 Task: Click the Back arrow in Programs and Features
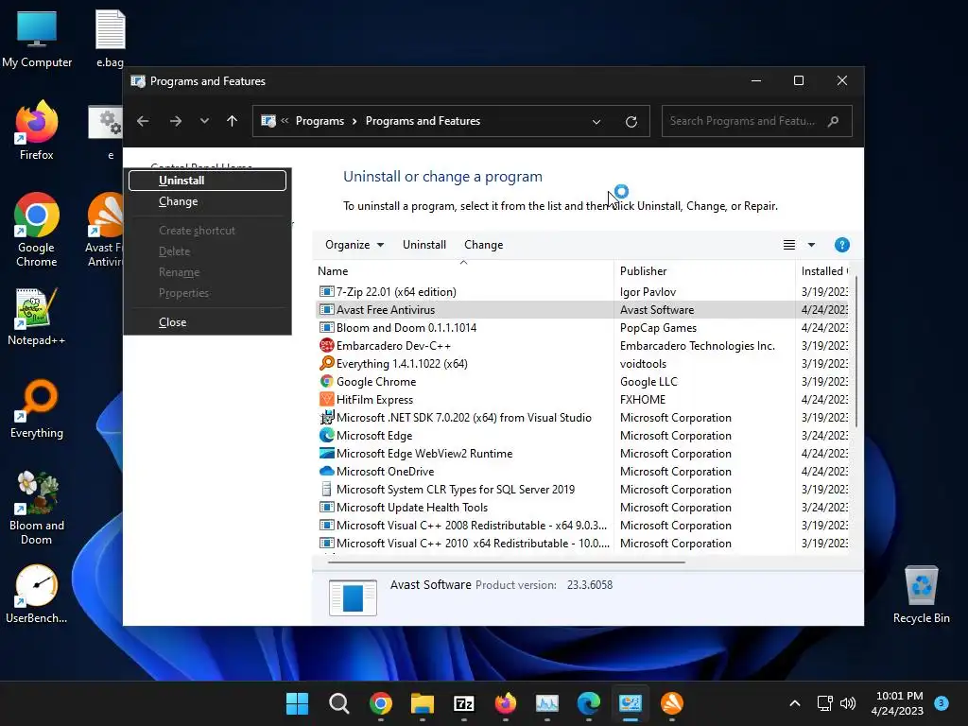click(143, 121)
